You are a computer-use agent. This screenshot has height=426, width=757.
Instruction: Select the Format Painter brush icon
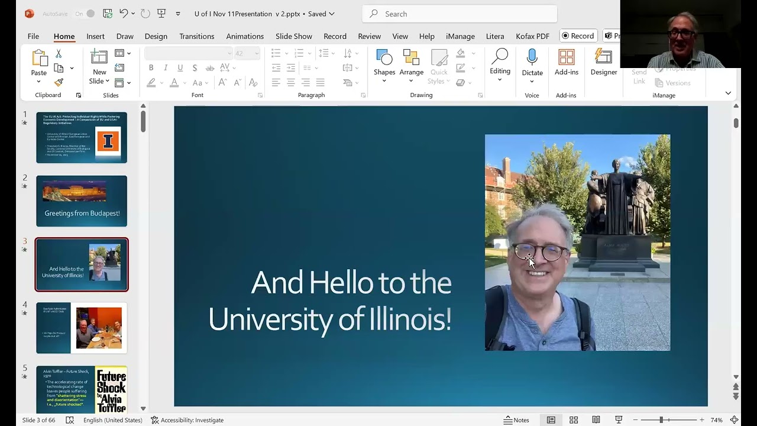click(x=59, y=82)
